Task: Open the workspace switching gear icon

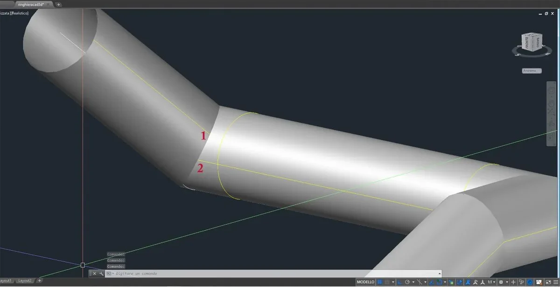Action: [x=501, y=282]
